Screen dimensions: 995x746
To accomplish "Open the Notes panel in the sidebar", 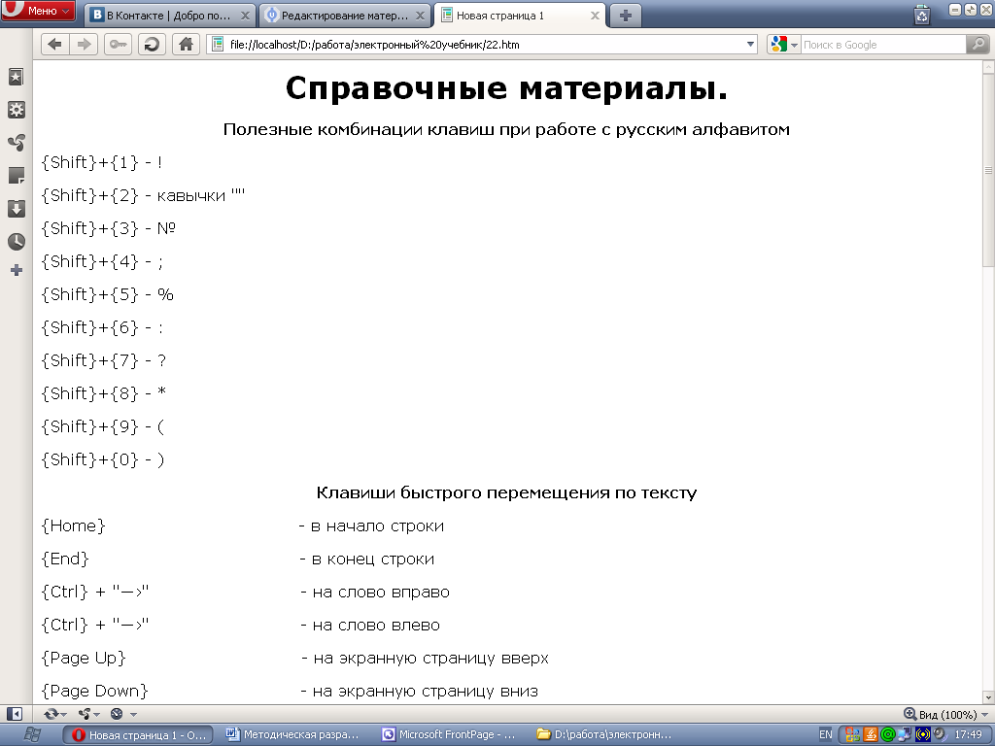I will point(16,176).
